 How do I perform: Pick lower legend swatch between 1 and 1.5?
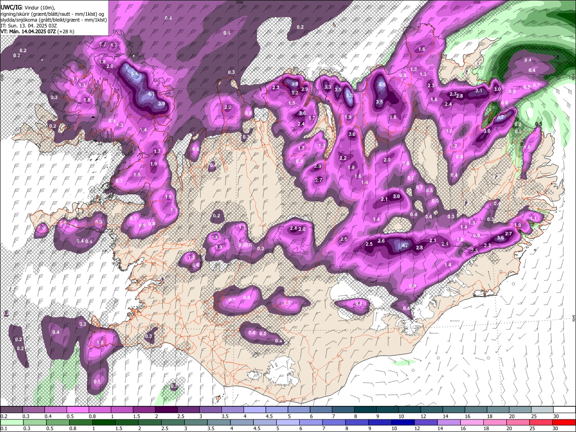tap(103, 422)
